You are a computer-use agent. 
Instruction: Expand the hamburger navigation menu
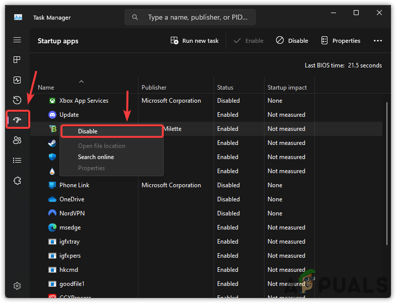click(17, 40)
